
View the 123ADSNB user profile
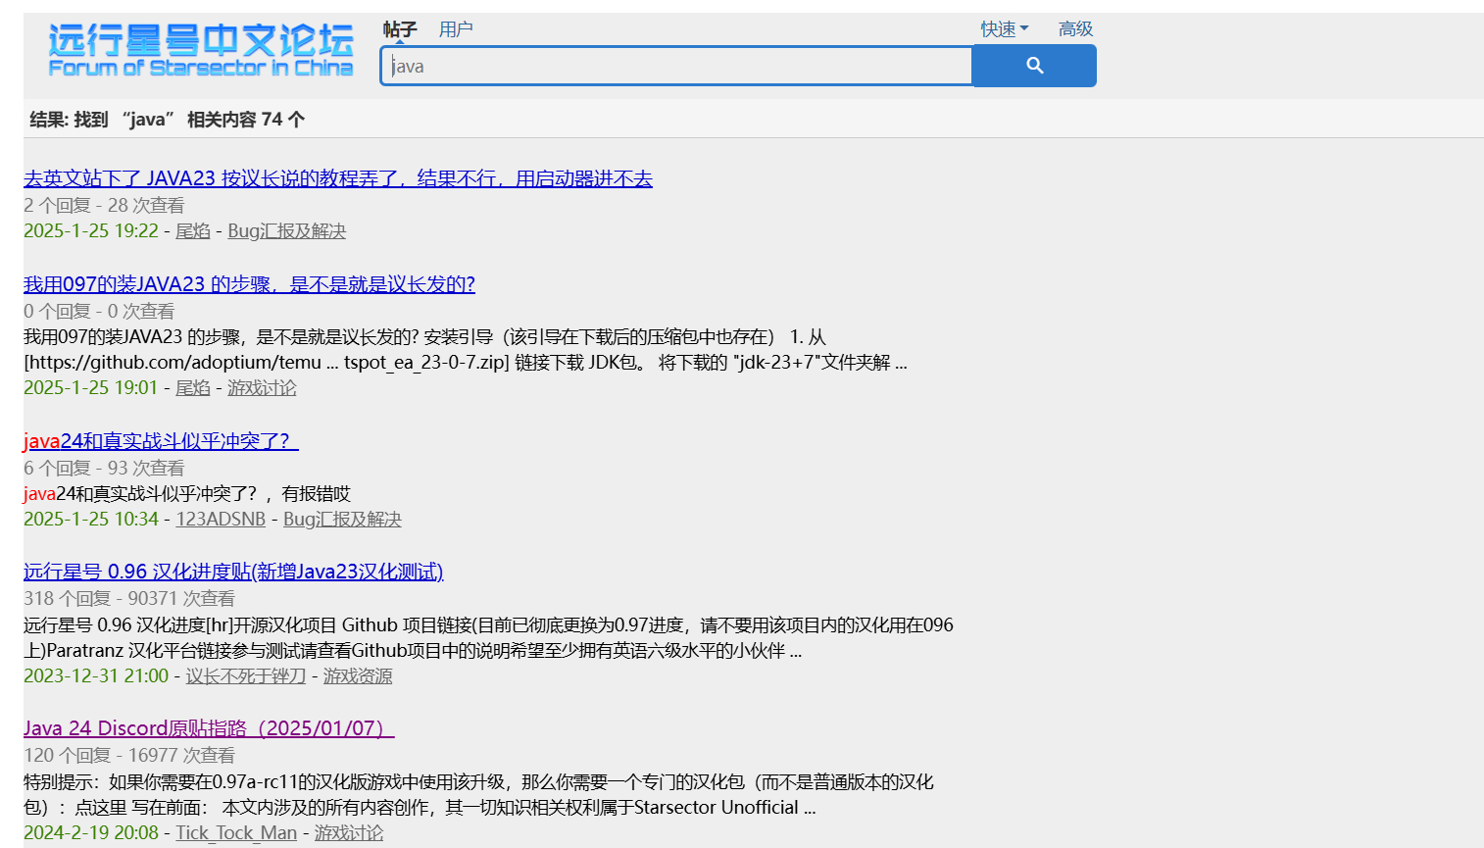click(x=221, y=520)
